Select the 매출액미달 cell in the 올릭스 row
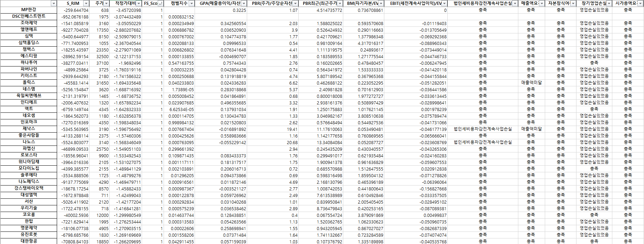644x244 pixels. pos(531,83)
